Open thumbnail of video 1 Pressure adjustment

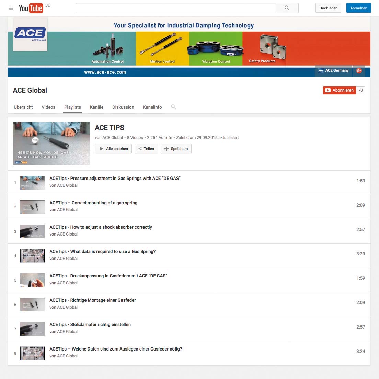(x=32, y=183)
